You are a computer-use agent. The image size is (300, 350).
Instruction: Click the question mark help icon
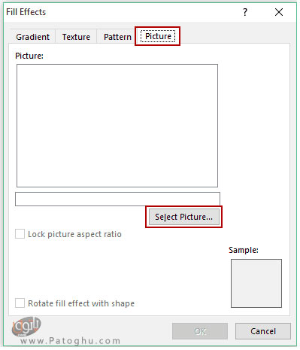point(245,12)
